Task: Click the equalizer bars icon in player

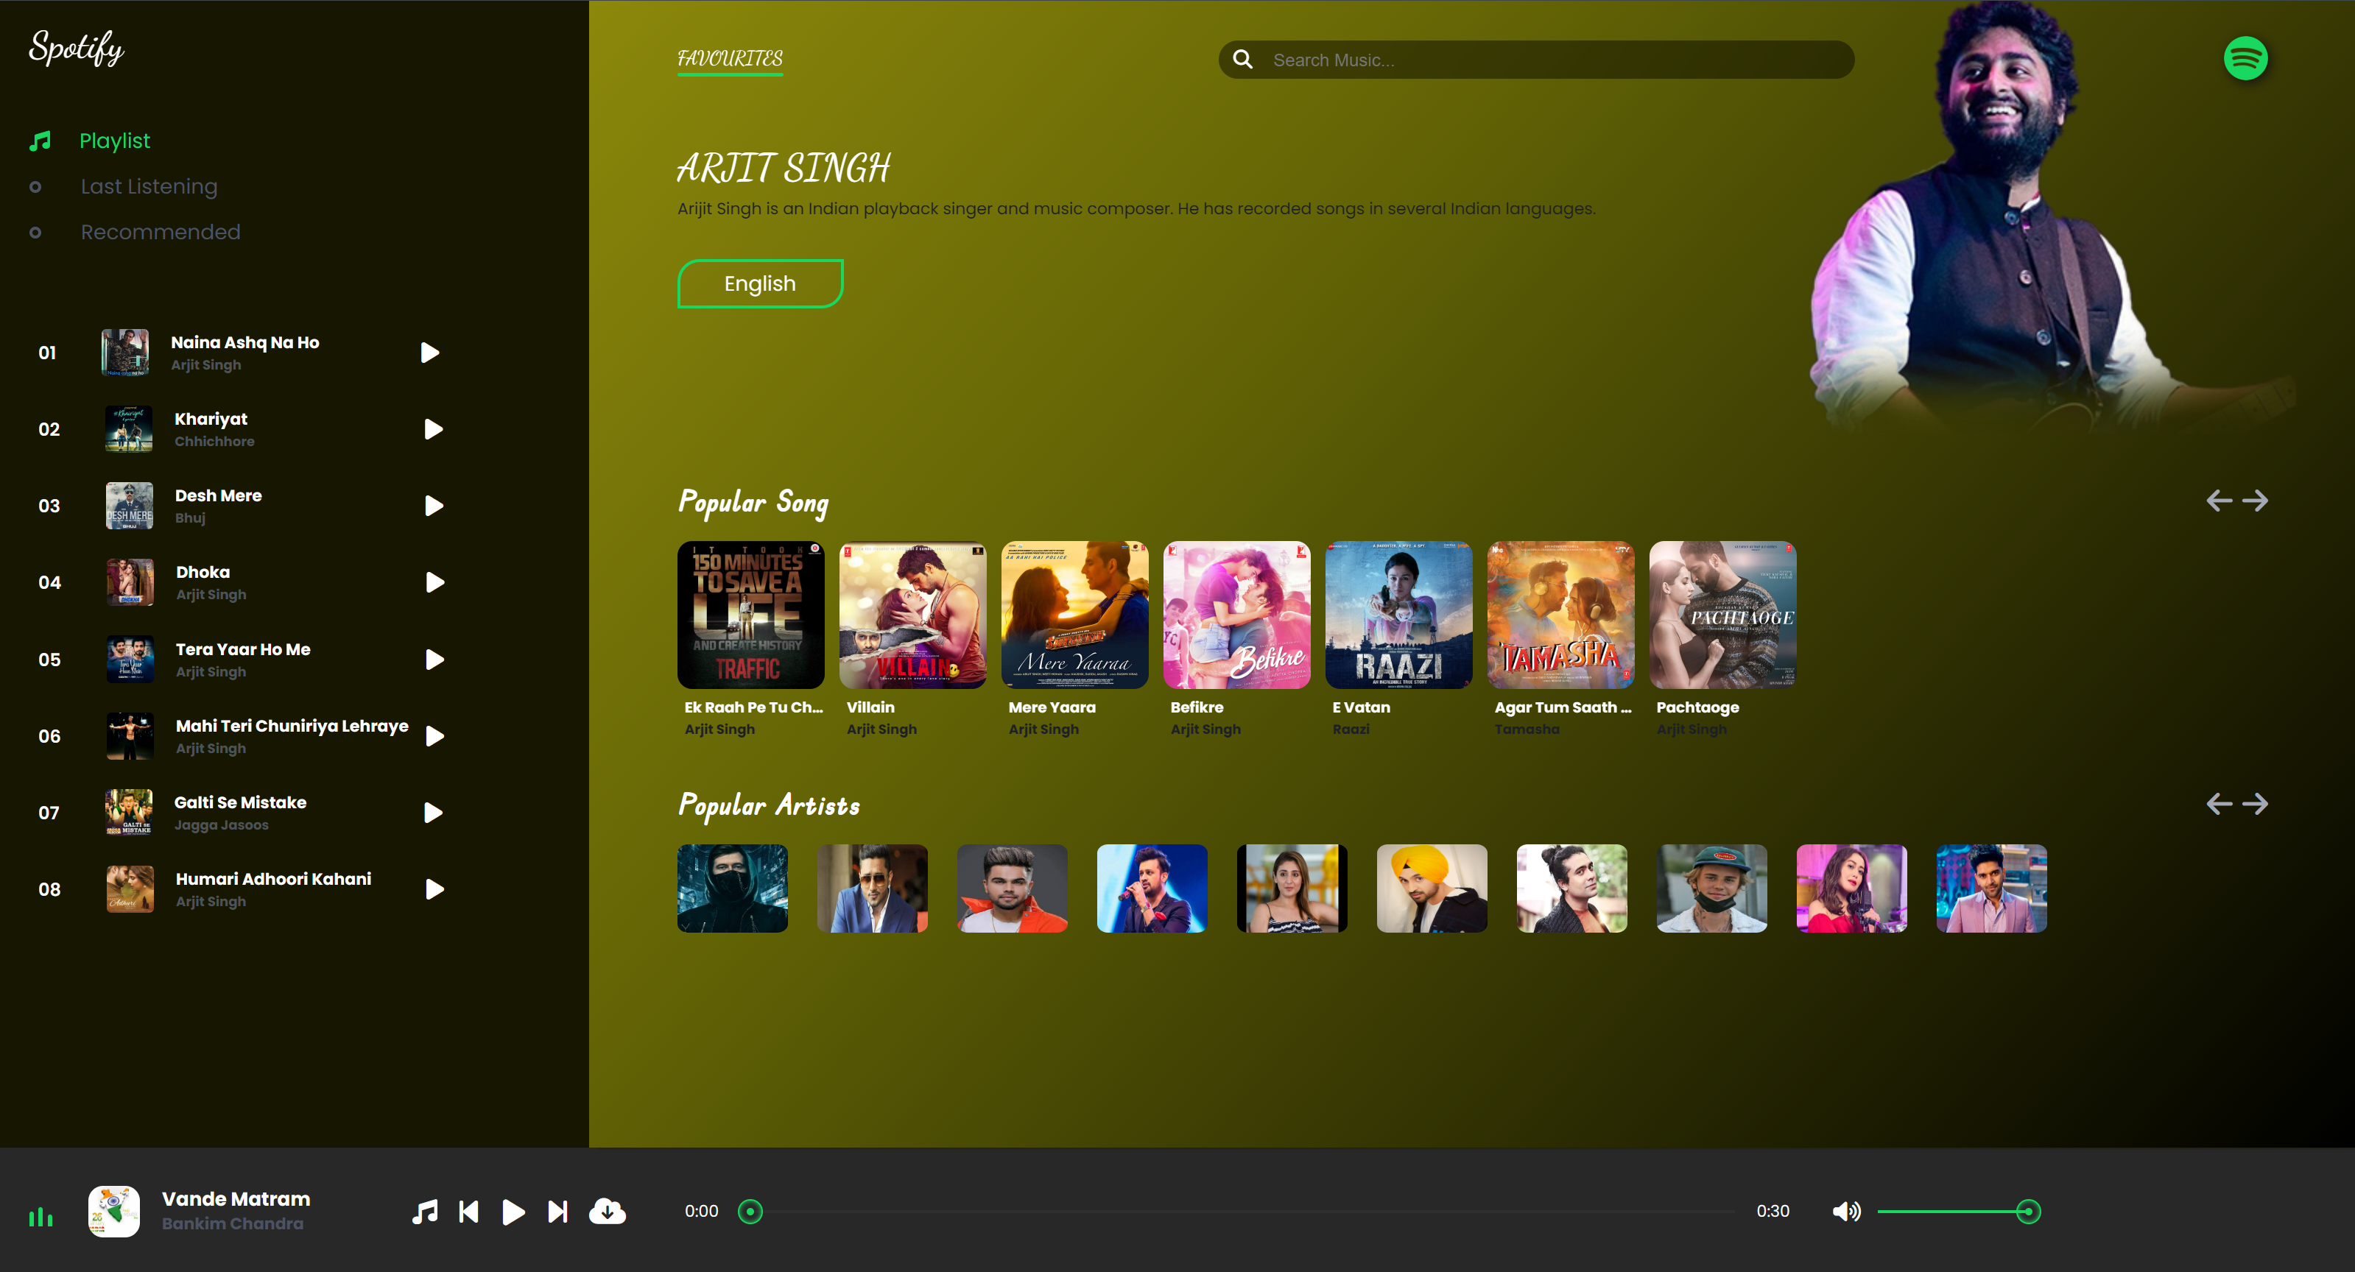Action: tap(41, 1216)
